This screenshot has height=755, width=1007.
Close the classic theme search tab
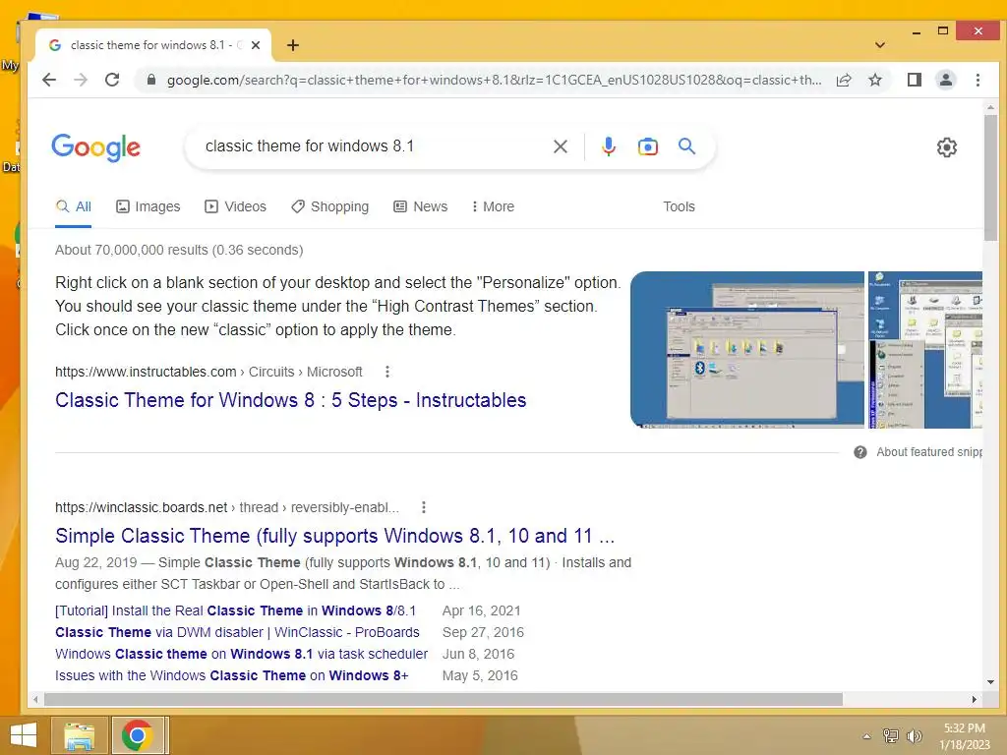[256, 45]
